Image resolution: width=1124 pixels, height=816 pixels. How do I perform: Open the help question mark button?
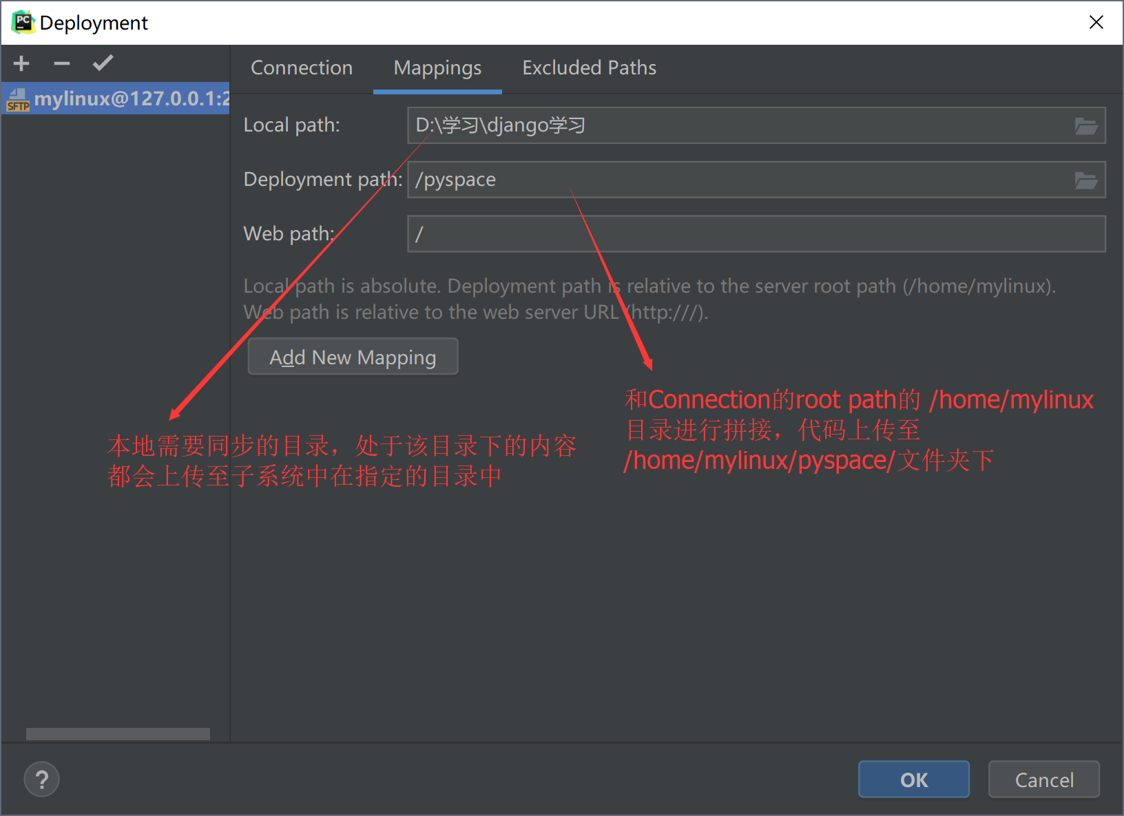[41, 780]
